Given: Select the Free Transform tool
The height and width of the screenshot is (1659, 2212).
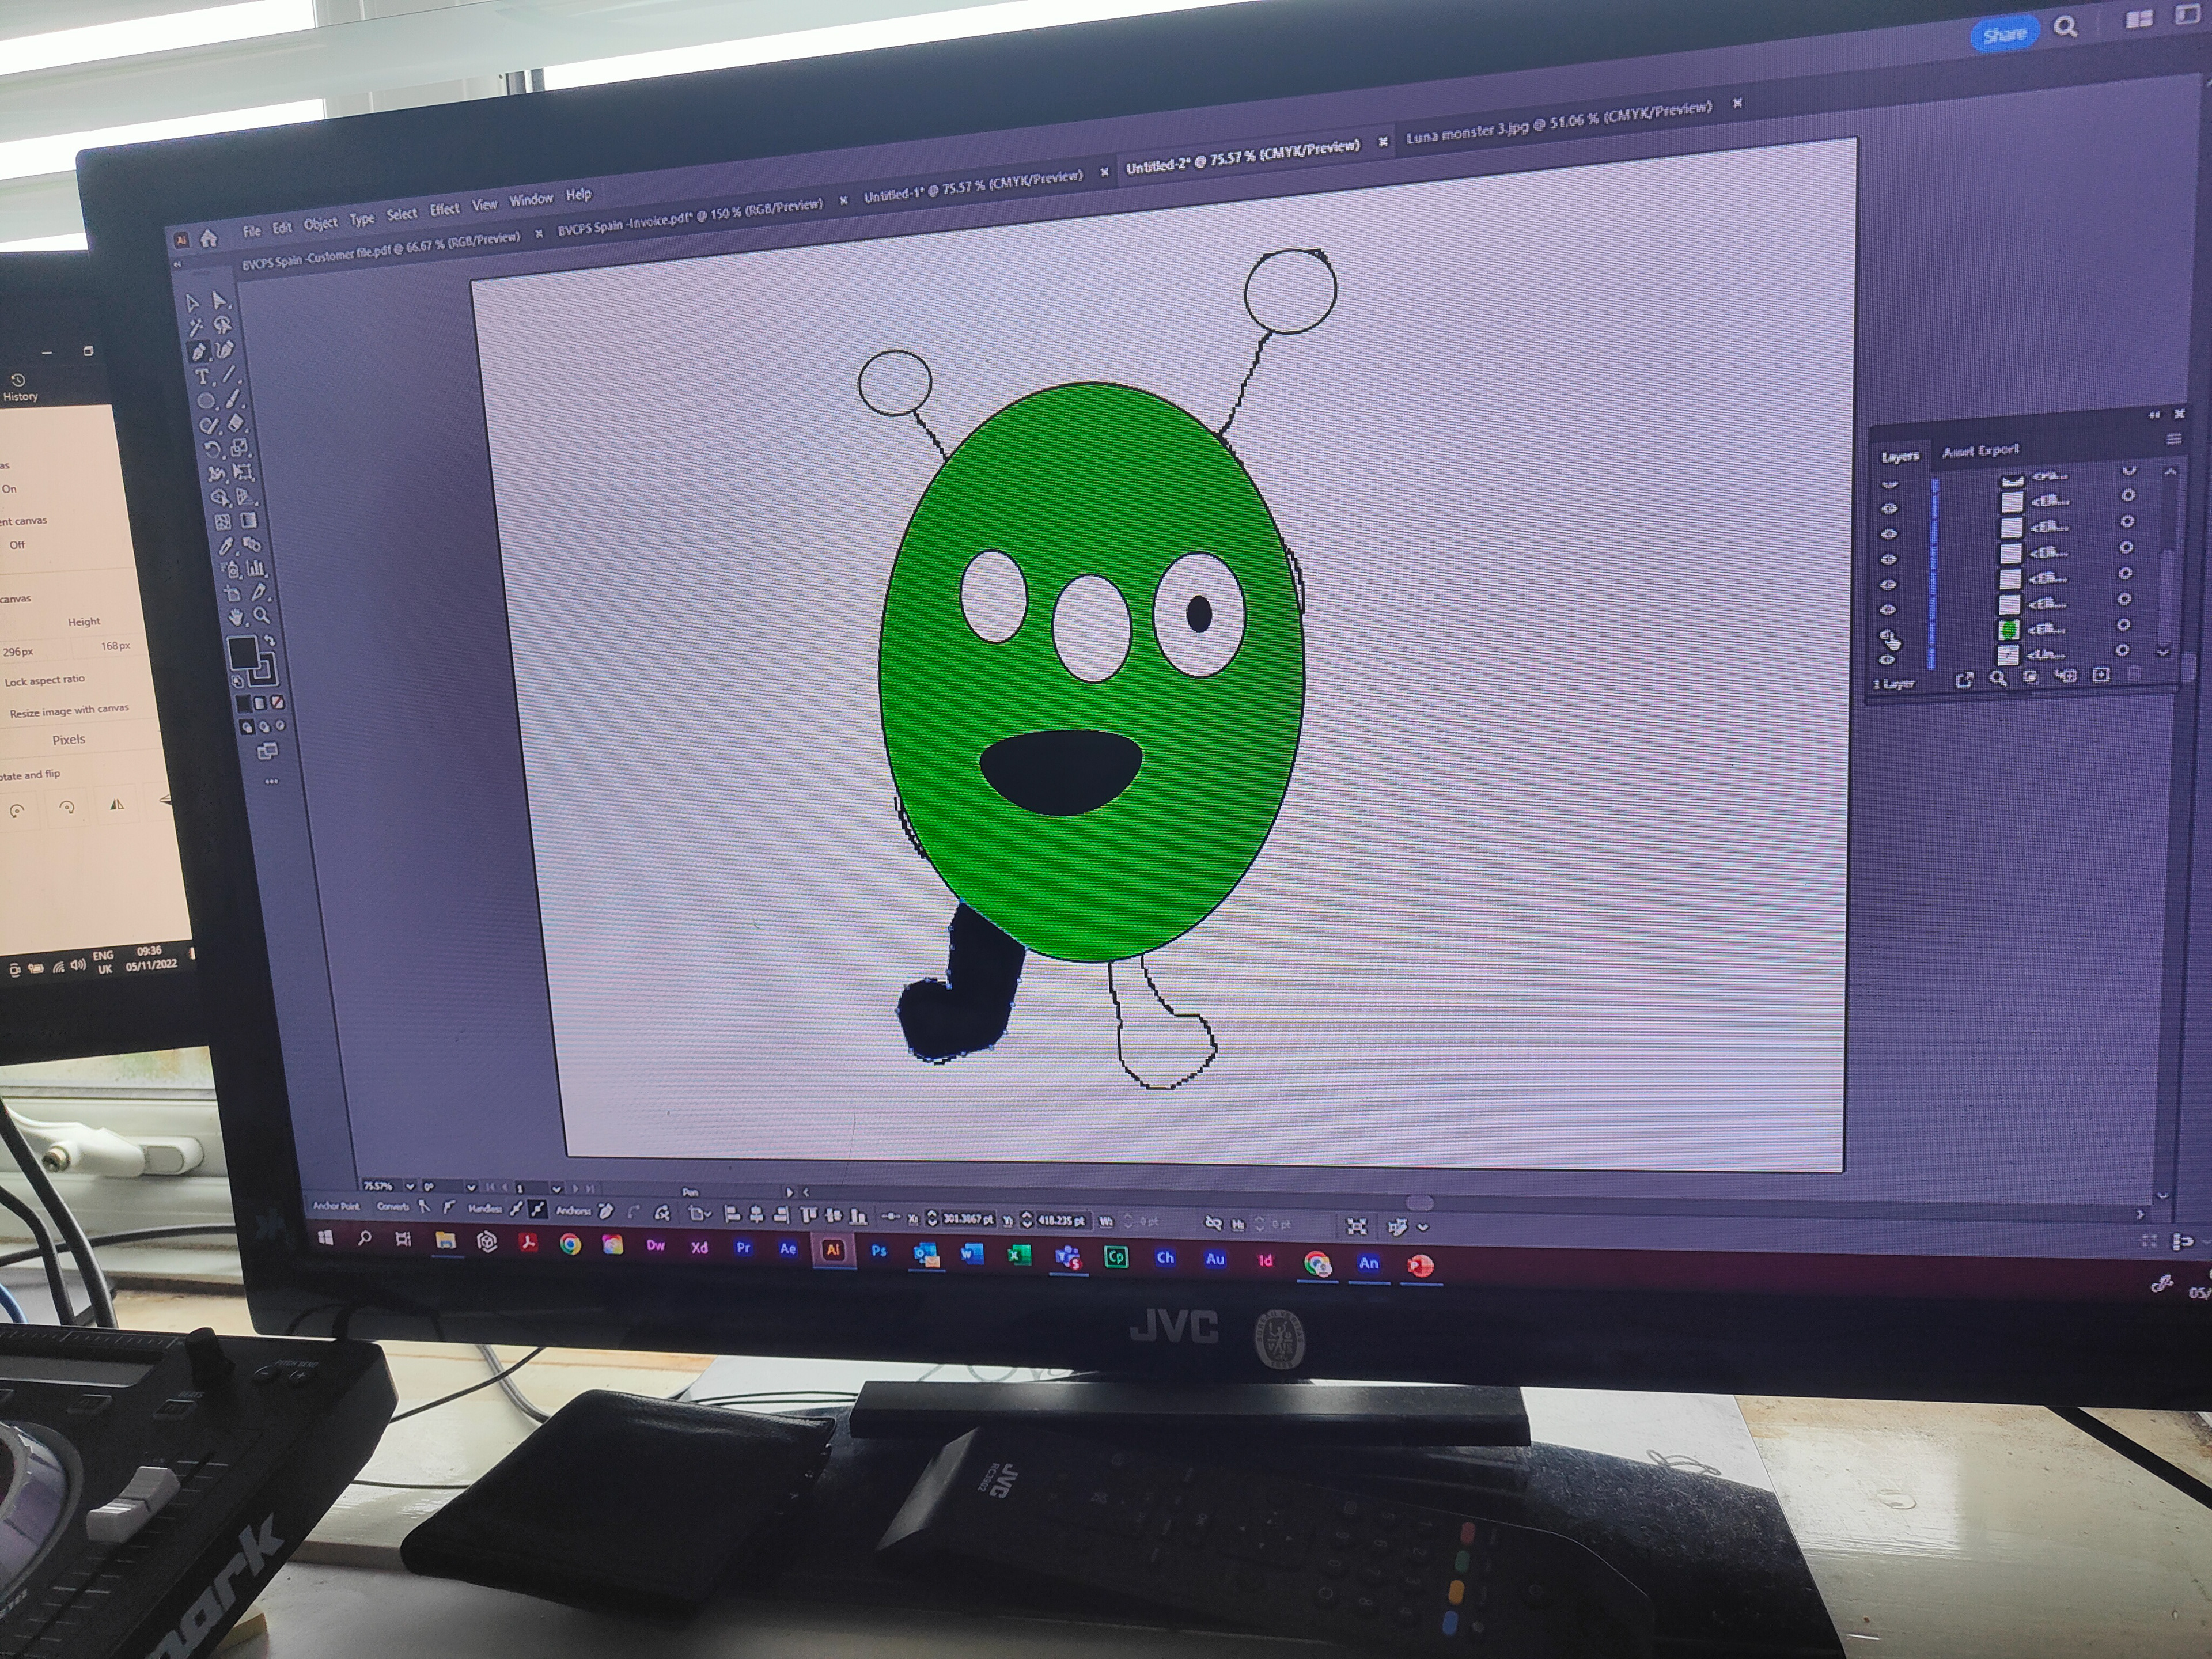Looking at the screenshot, I should click(x=243, y=472).
